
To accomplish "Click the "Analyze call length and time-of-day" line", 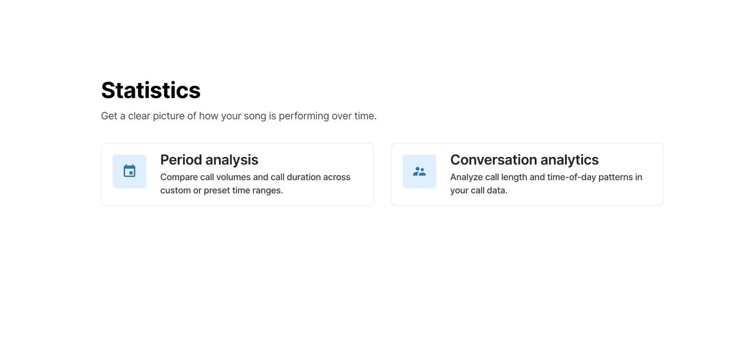I will [x=546, y=177].
